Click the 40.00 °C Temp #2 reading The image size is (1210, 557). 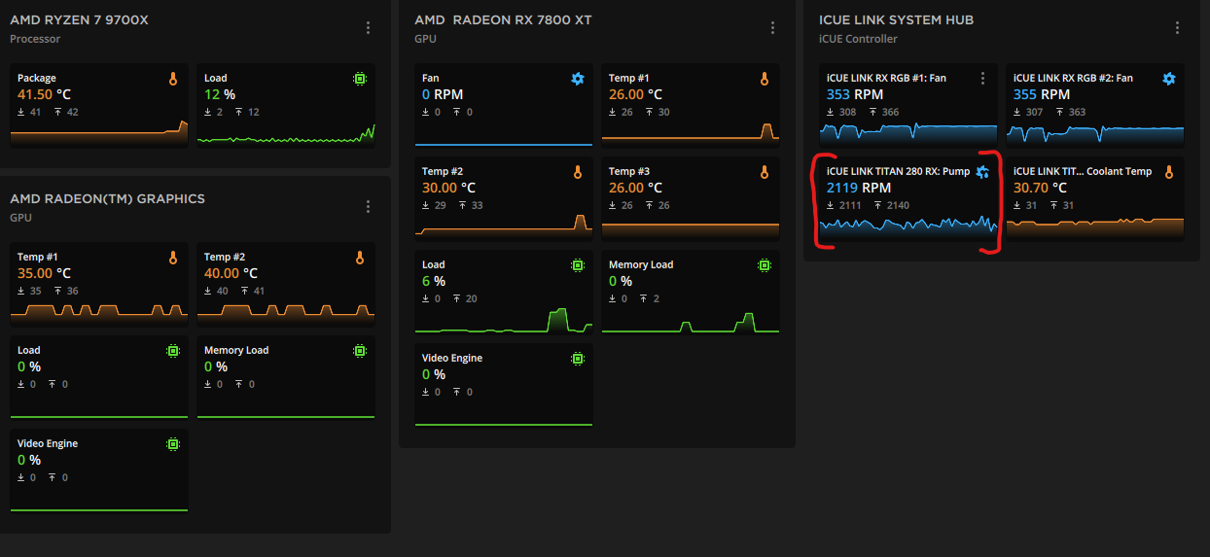[x=231, y=273]
